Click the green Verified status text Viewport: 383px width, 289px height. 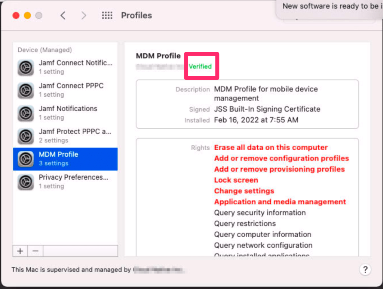pos(200,66)
